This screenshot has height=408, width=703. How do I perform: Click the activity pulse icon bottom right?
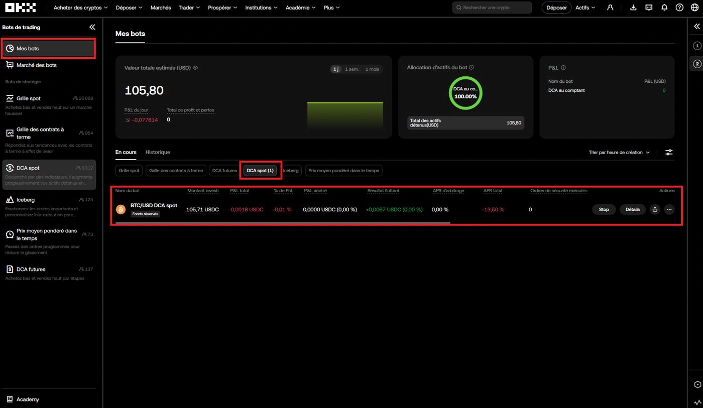click(x=697, y=402)
